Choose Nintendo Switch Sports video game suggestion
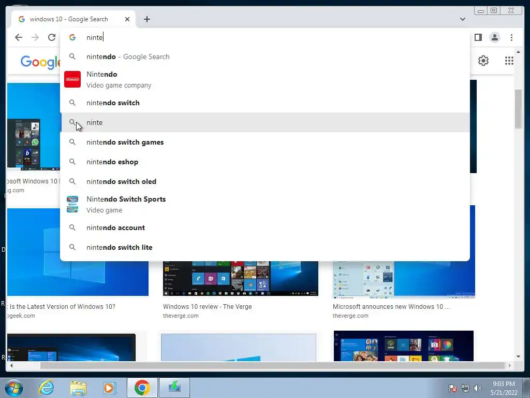Image resolution: width=530 pixels, height=398 pixels. pyautogui.click(x=265, y=204)
